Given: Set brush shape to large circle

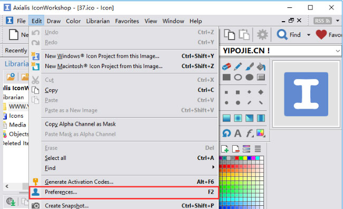Looking at the screenshot, I should coord(238,102).
